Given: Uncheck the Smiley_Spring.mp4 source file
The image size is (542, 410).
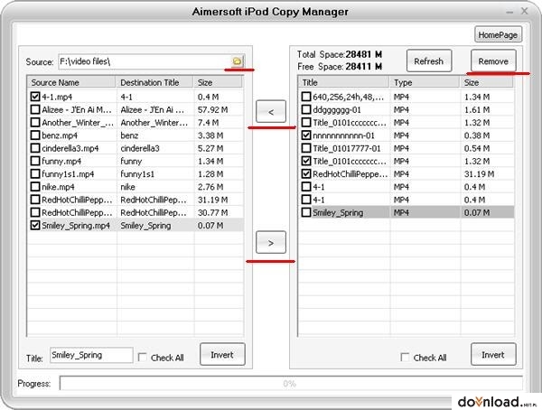Looking at the screenshot, I should point(35,226).
